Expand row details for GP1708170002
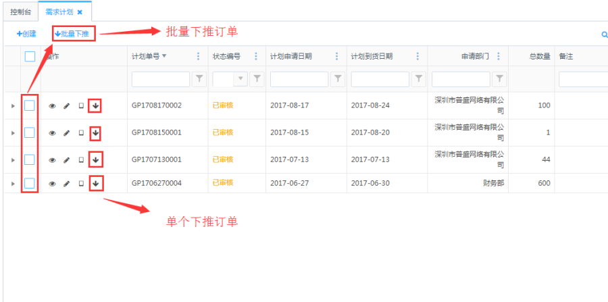This screenshot has width=608, height=302. point(12,106)
